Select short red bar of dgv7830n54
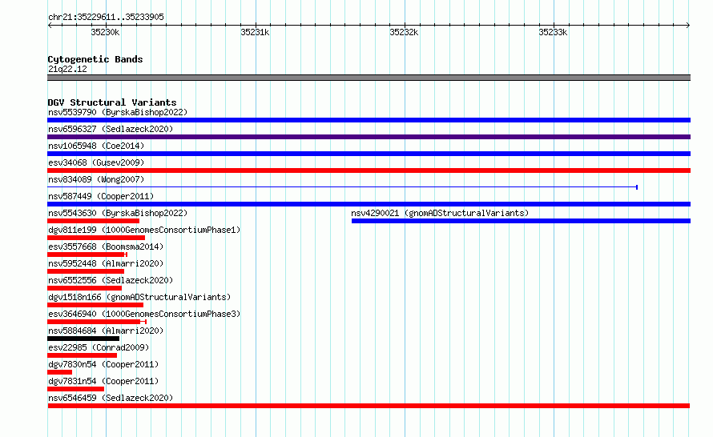Image resolution: width=713 pixels, height=437 pixels. point(59,372)
